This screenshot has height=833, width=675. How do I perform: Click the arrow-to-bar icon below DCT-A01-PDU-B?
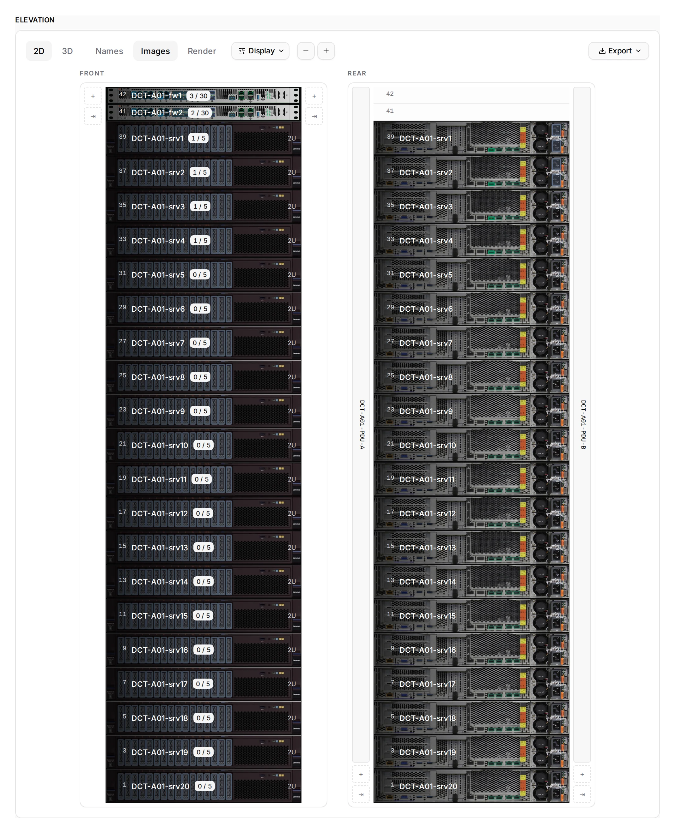[582, 794]
